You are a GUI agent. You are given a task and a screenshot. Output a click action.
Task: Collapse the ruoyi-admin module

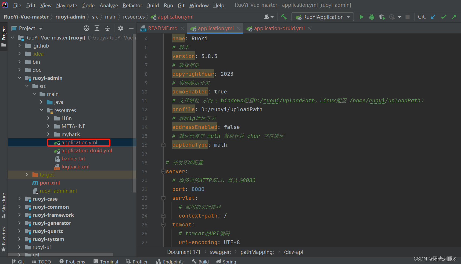pos(19,78)
